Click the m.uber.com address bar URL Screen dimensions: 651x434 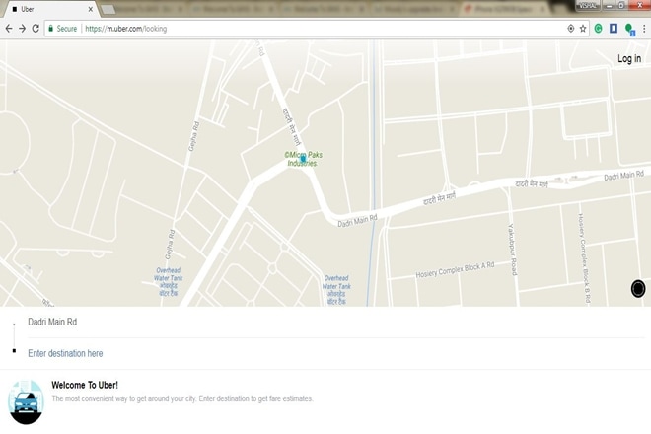pos(125,29)
